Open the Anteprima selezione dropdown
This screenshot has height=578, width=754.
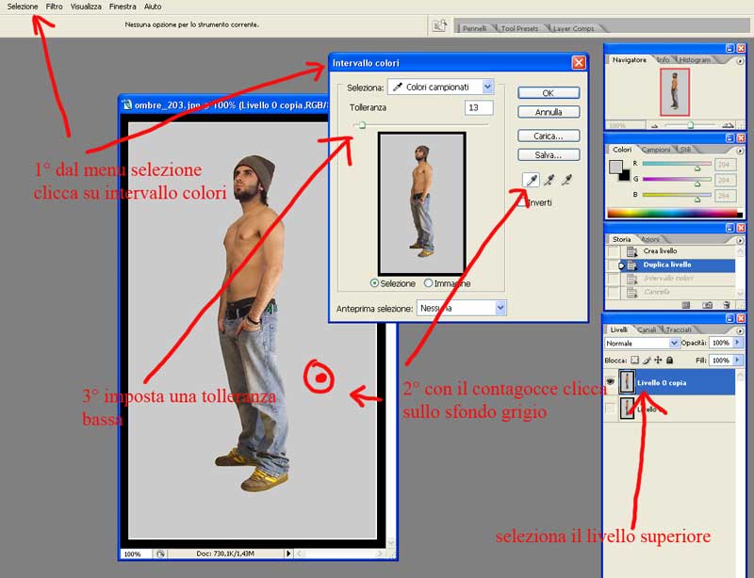tap(463, 308)
